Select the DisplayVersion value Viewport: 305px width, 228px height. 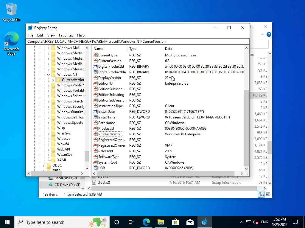click(x=110, y=77)
